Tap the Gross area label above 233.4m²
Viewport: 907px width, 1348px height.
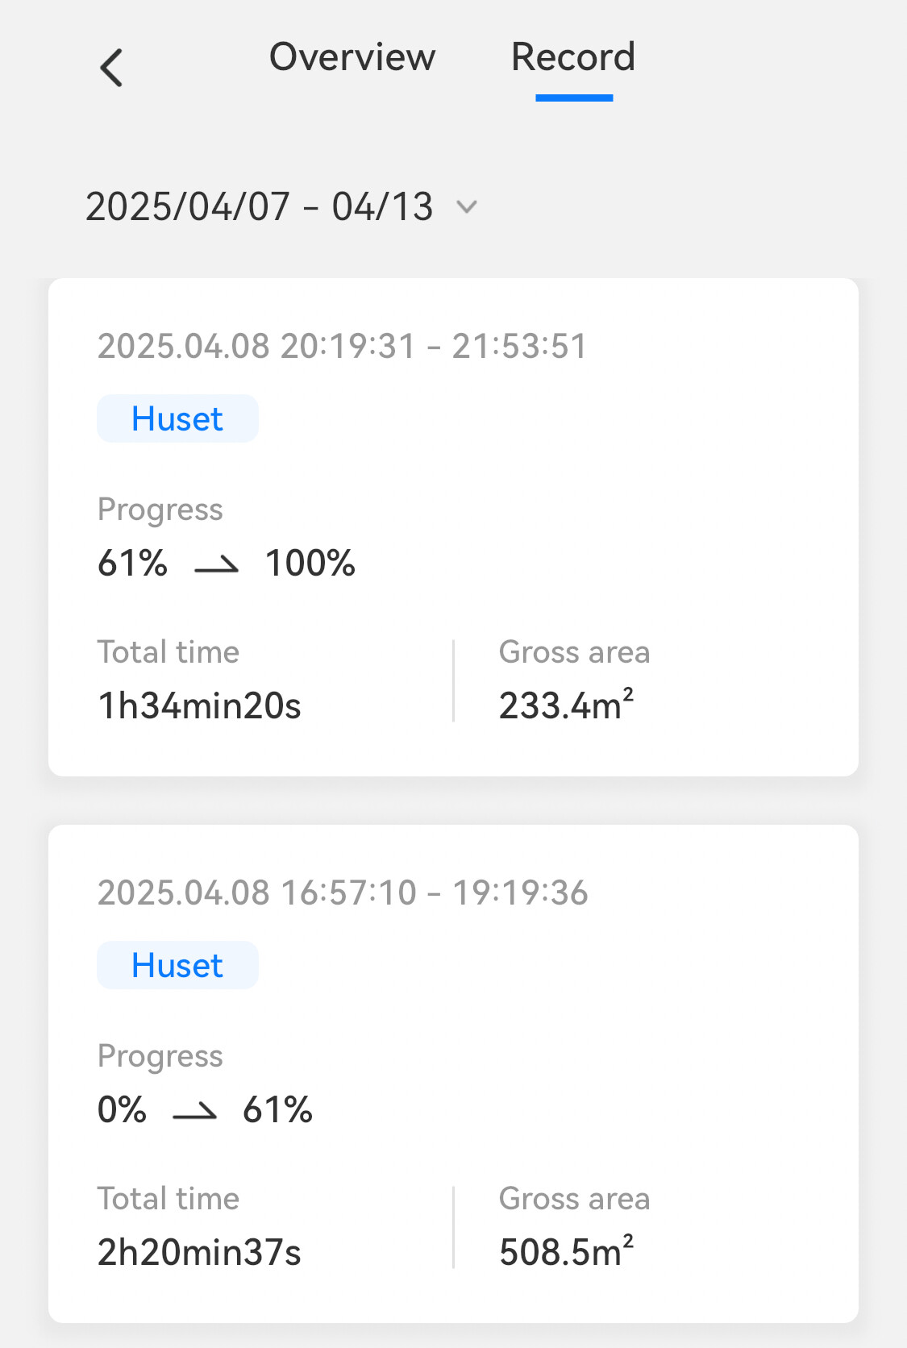(574, 652)
